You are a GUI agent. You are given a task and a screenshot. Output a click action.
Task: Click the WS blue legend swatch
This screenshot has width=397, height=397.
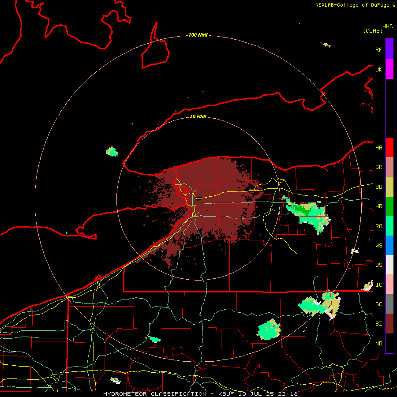pyautogui.click(x=390, y=245)
